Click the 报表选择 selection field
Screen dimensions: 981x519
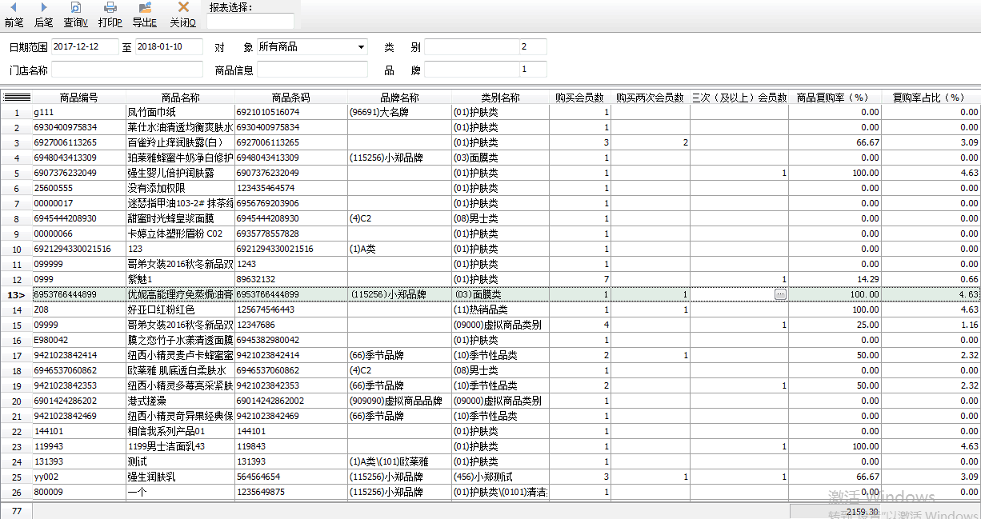click(x=250, y=22)
